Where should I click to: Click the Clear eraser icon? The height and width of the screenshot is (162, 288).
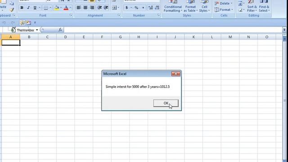(240, 10)
